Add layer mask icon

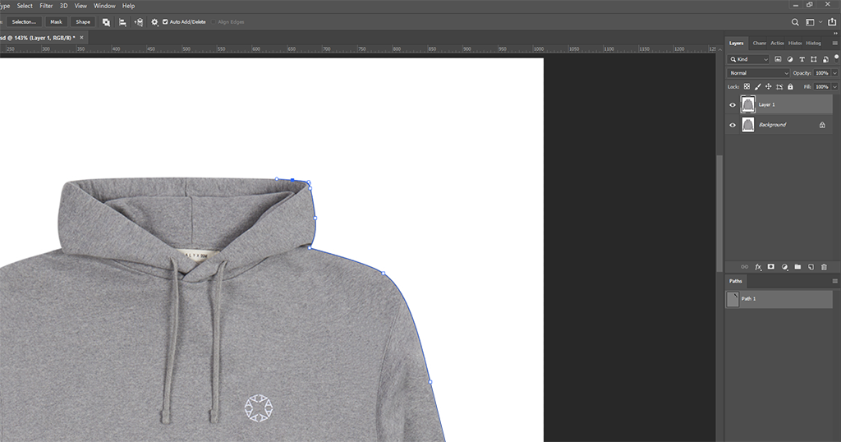point(770,266)
